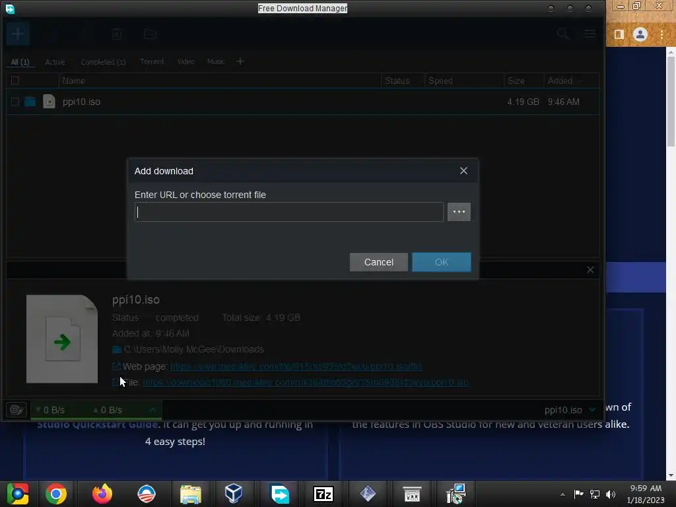Click the ppi10.iso file type icon

[49, 102]
